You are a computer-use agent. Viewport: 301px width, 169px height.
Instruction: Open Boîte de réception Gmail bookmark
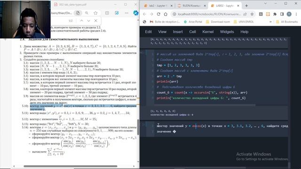pyautogui.click(x=165, y=22)
